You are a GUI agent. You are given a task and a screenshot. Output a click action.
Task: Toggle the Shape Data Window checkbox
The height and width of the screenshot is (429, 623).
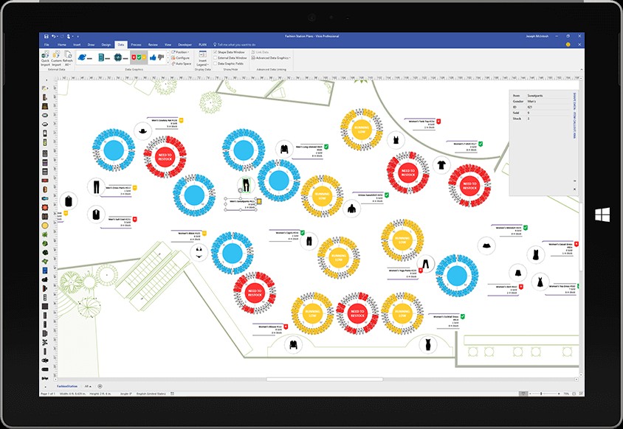point(216,52)
